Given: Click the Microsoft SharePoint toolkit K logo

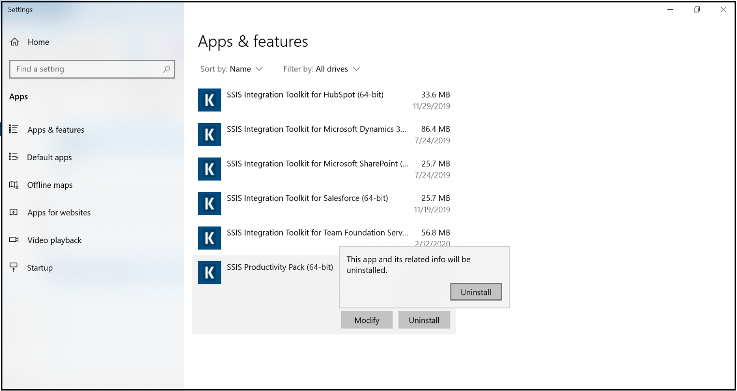Looking at the screenshot, I should coord(210,169).
